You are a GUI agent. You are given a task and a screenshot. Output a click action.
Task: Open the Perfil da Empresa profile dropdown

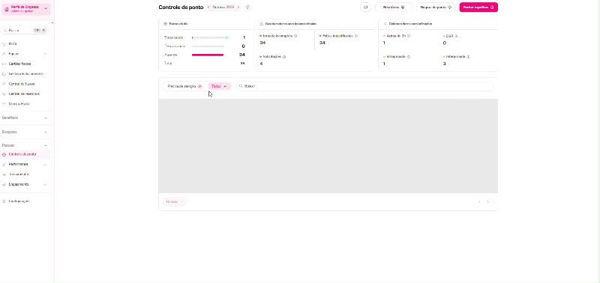(x=25, y=9)
